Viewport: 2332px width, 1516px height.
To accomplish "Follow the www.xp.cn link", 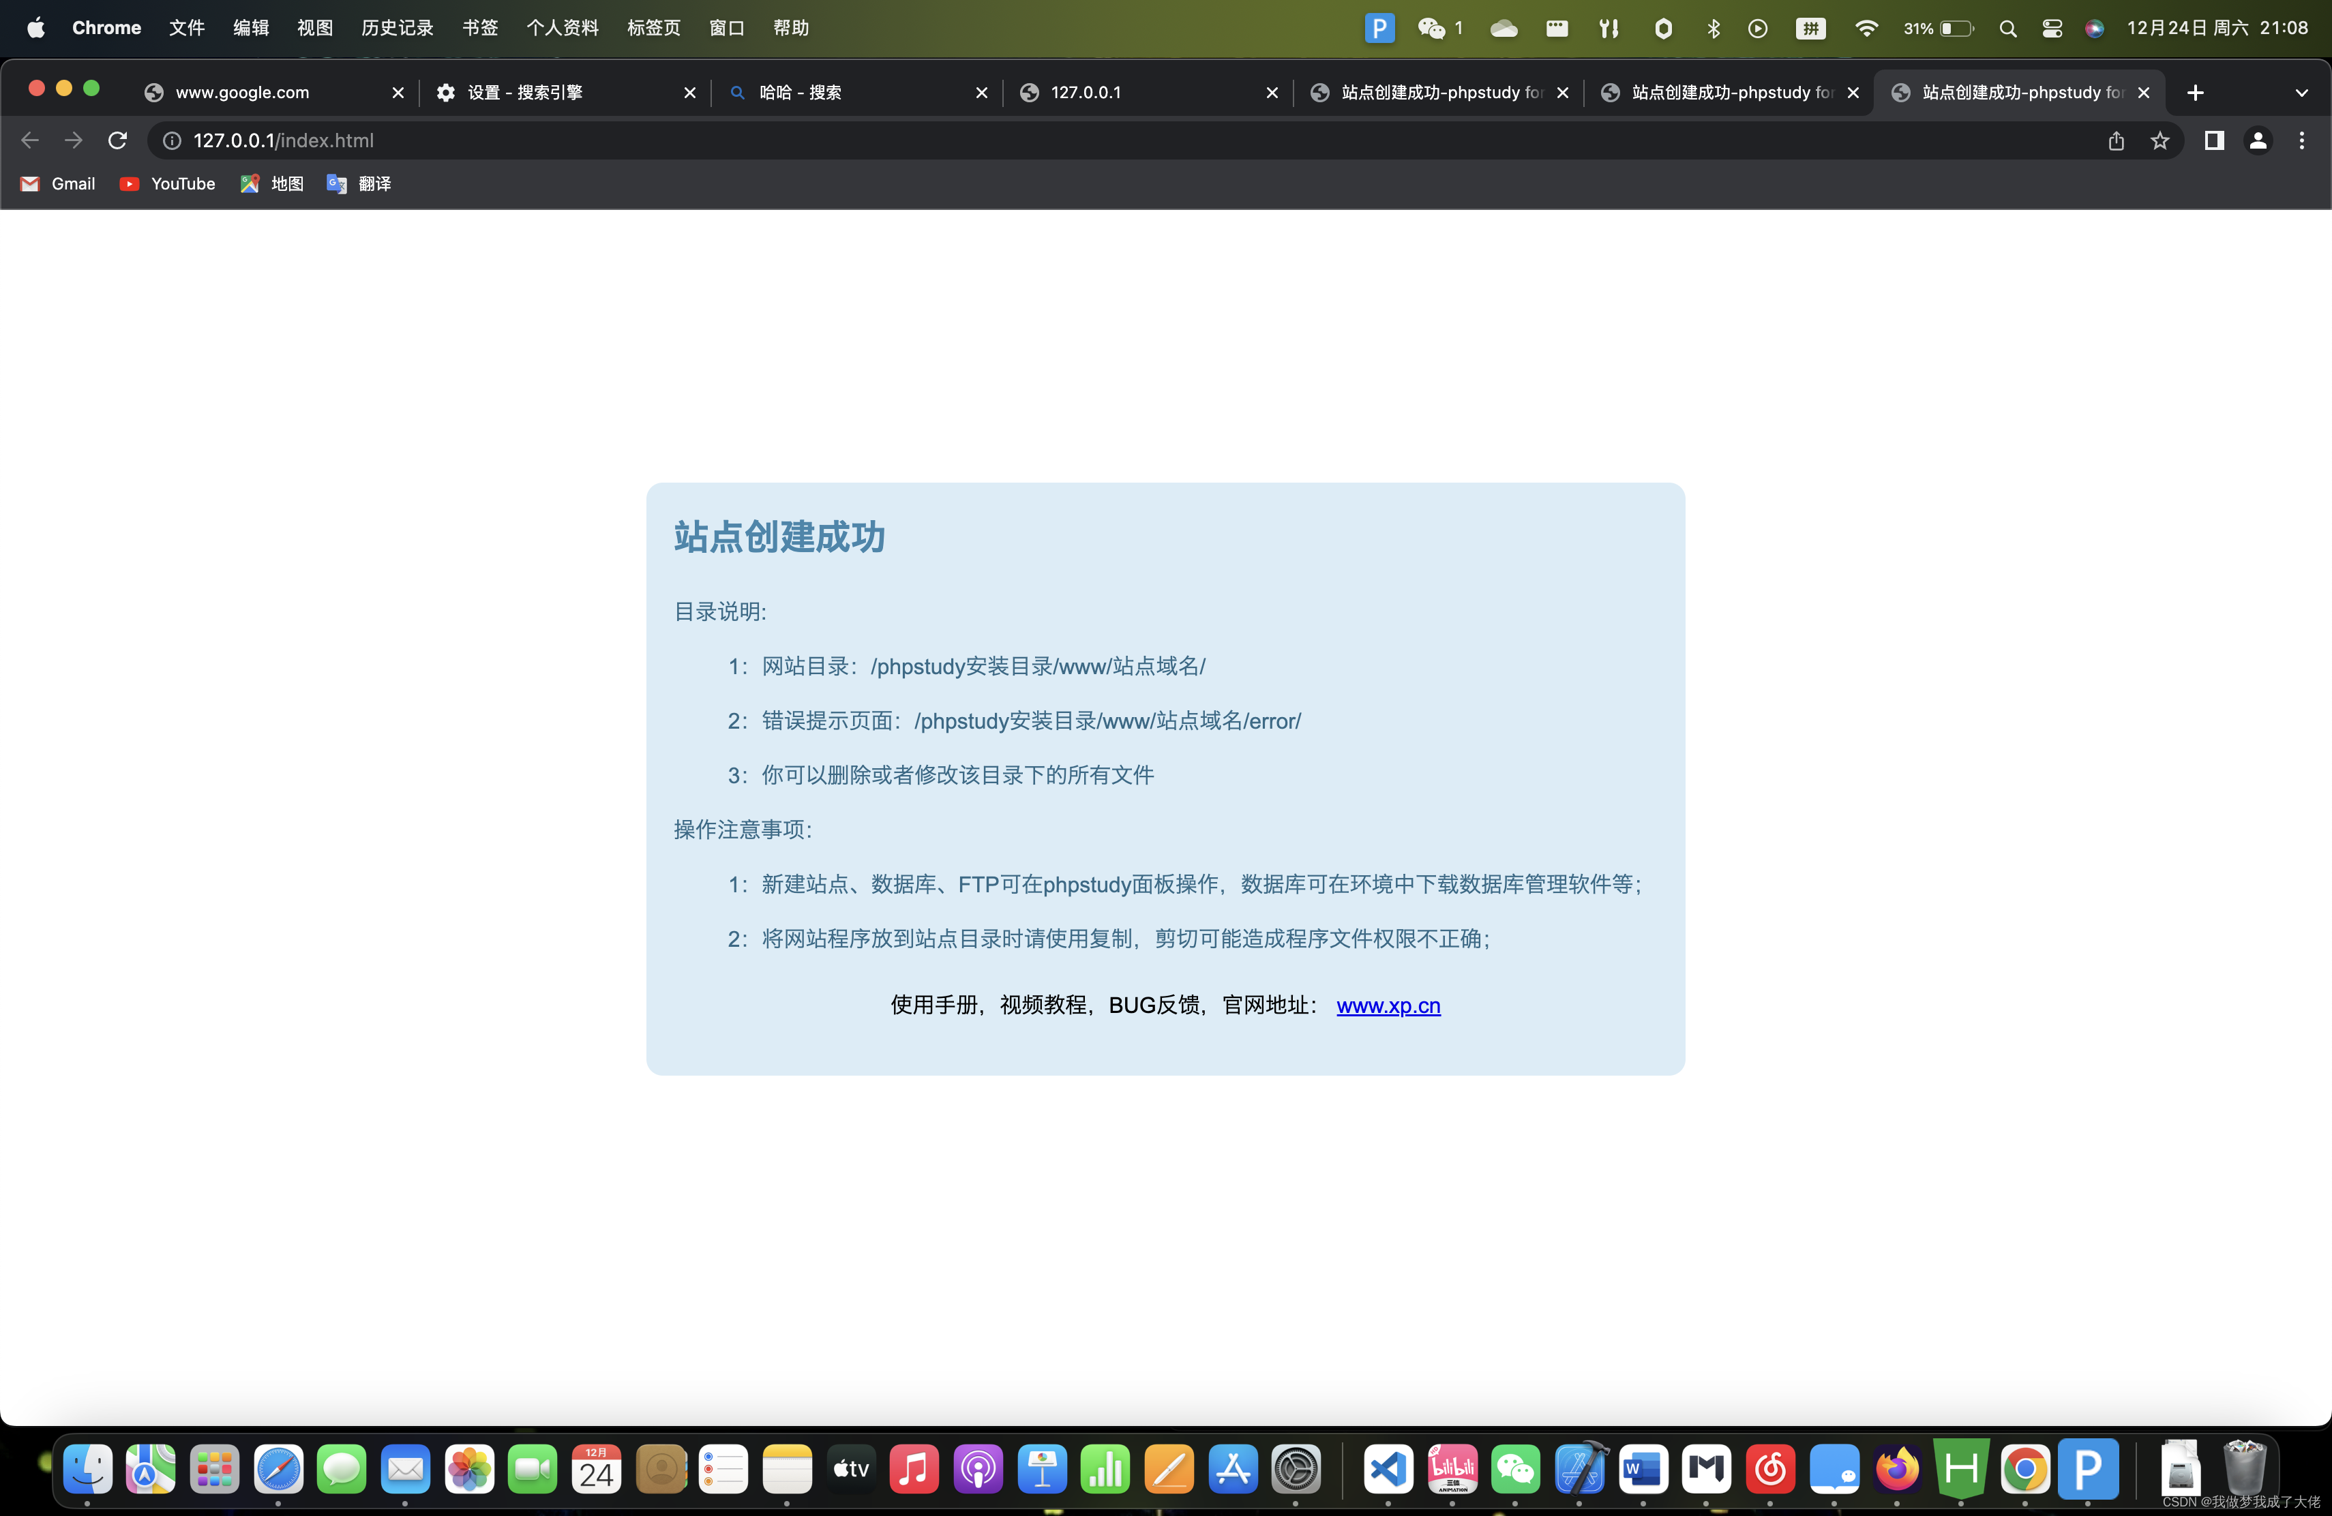I will [1388, 1005].
